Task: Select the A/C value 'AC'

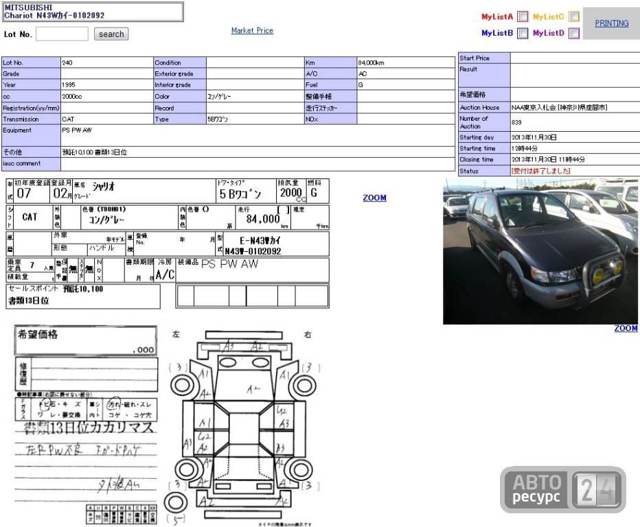Action: point(363,74)
